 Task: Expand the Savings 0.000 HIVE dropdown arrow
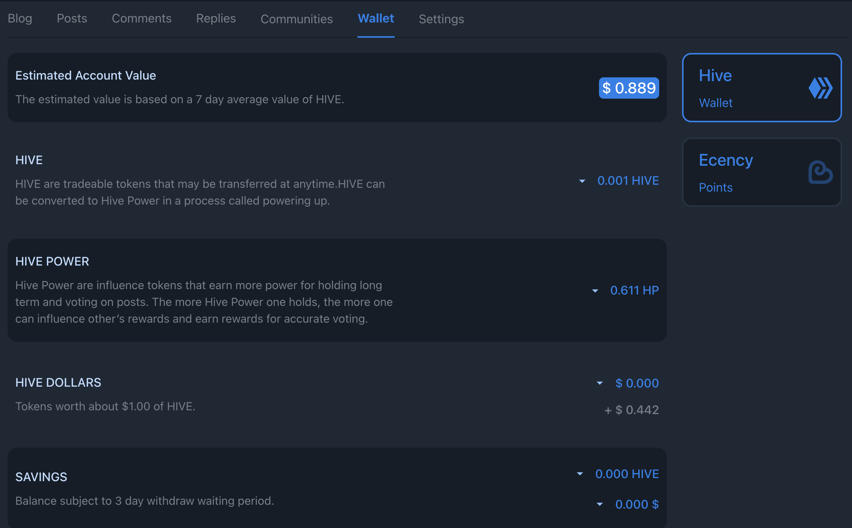[580, 474]
